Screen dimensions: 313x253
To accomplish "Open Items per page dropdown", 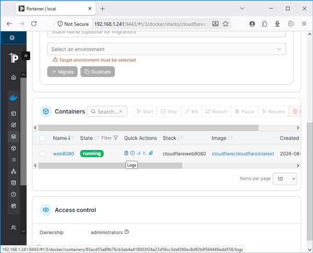I will [285, 179].
